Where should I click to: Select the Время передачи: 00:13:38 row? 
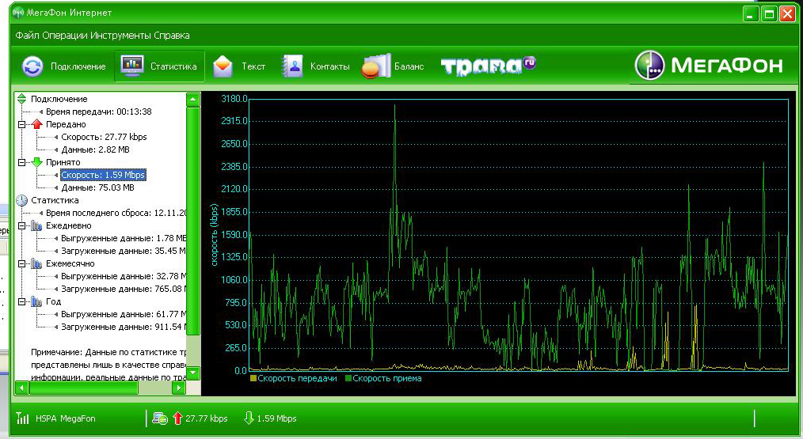point(98,112)
